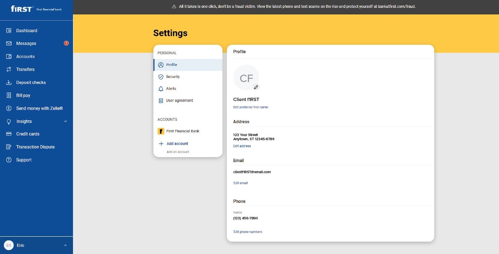Select the Bill pay icon
This screenshot has height=254, width=499.
pos(9,95)
